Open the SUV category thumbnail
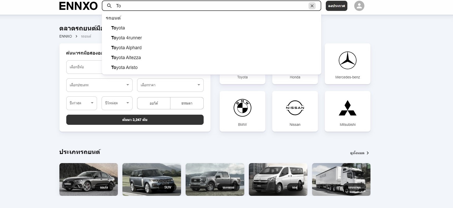 [152, 179]
